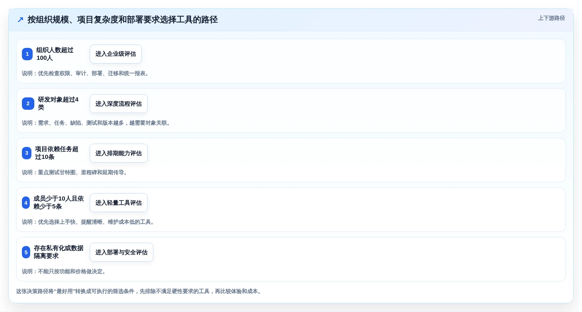The image size is (582, 312).
Task: Select the 研发对象超过4类 condition text
Action: 58,104
